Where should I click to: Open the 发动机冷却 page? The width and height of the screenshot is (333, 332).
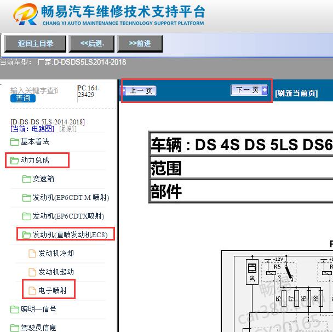(56, 254)
